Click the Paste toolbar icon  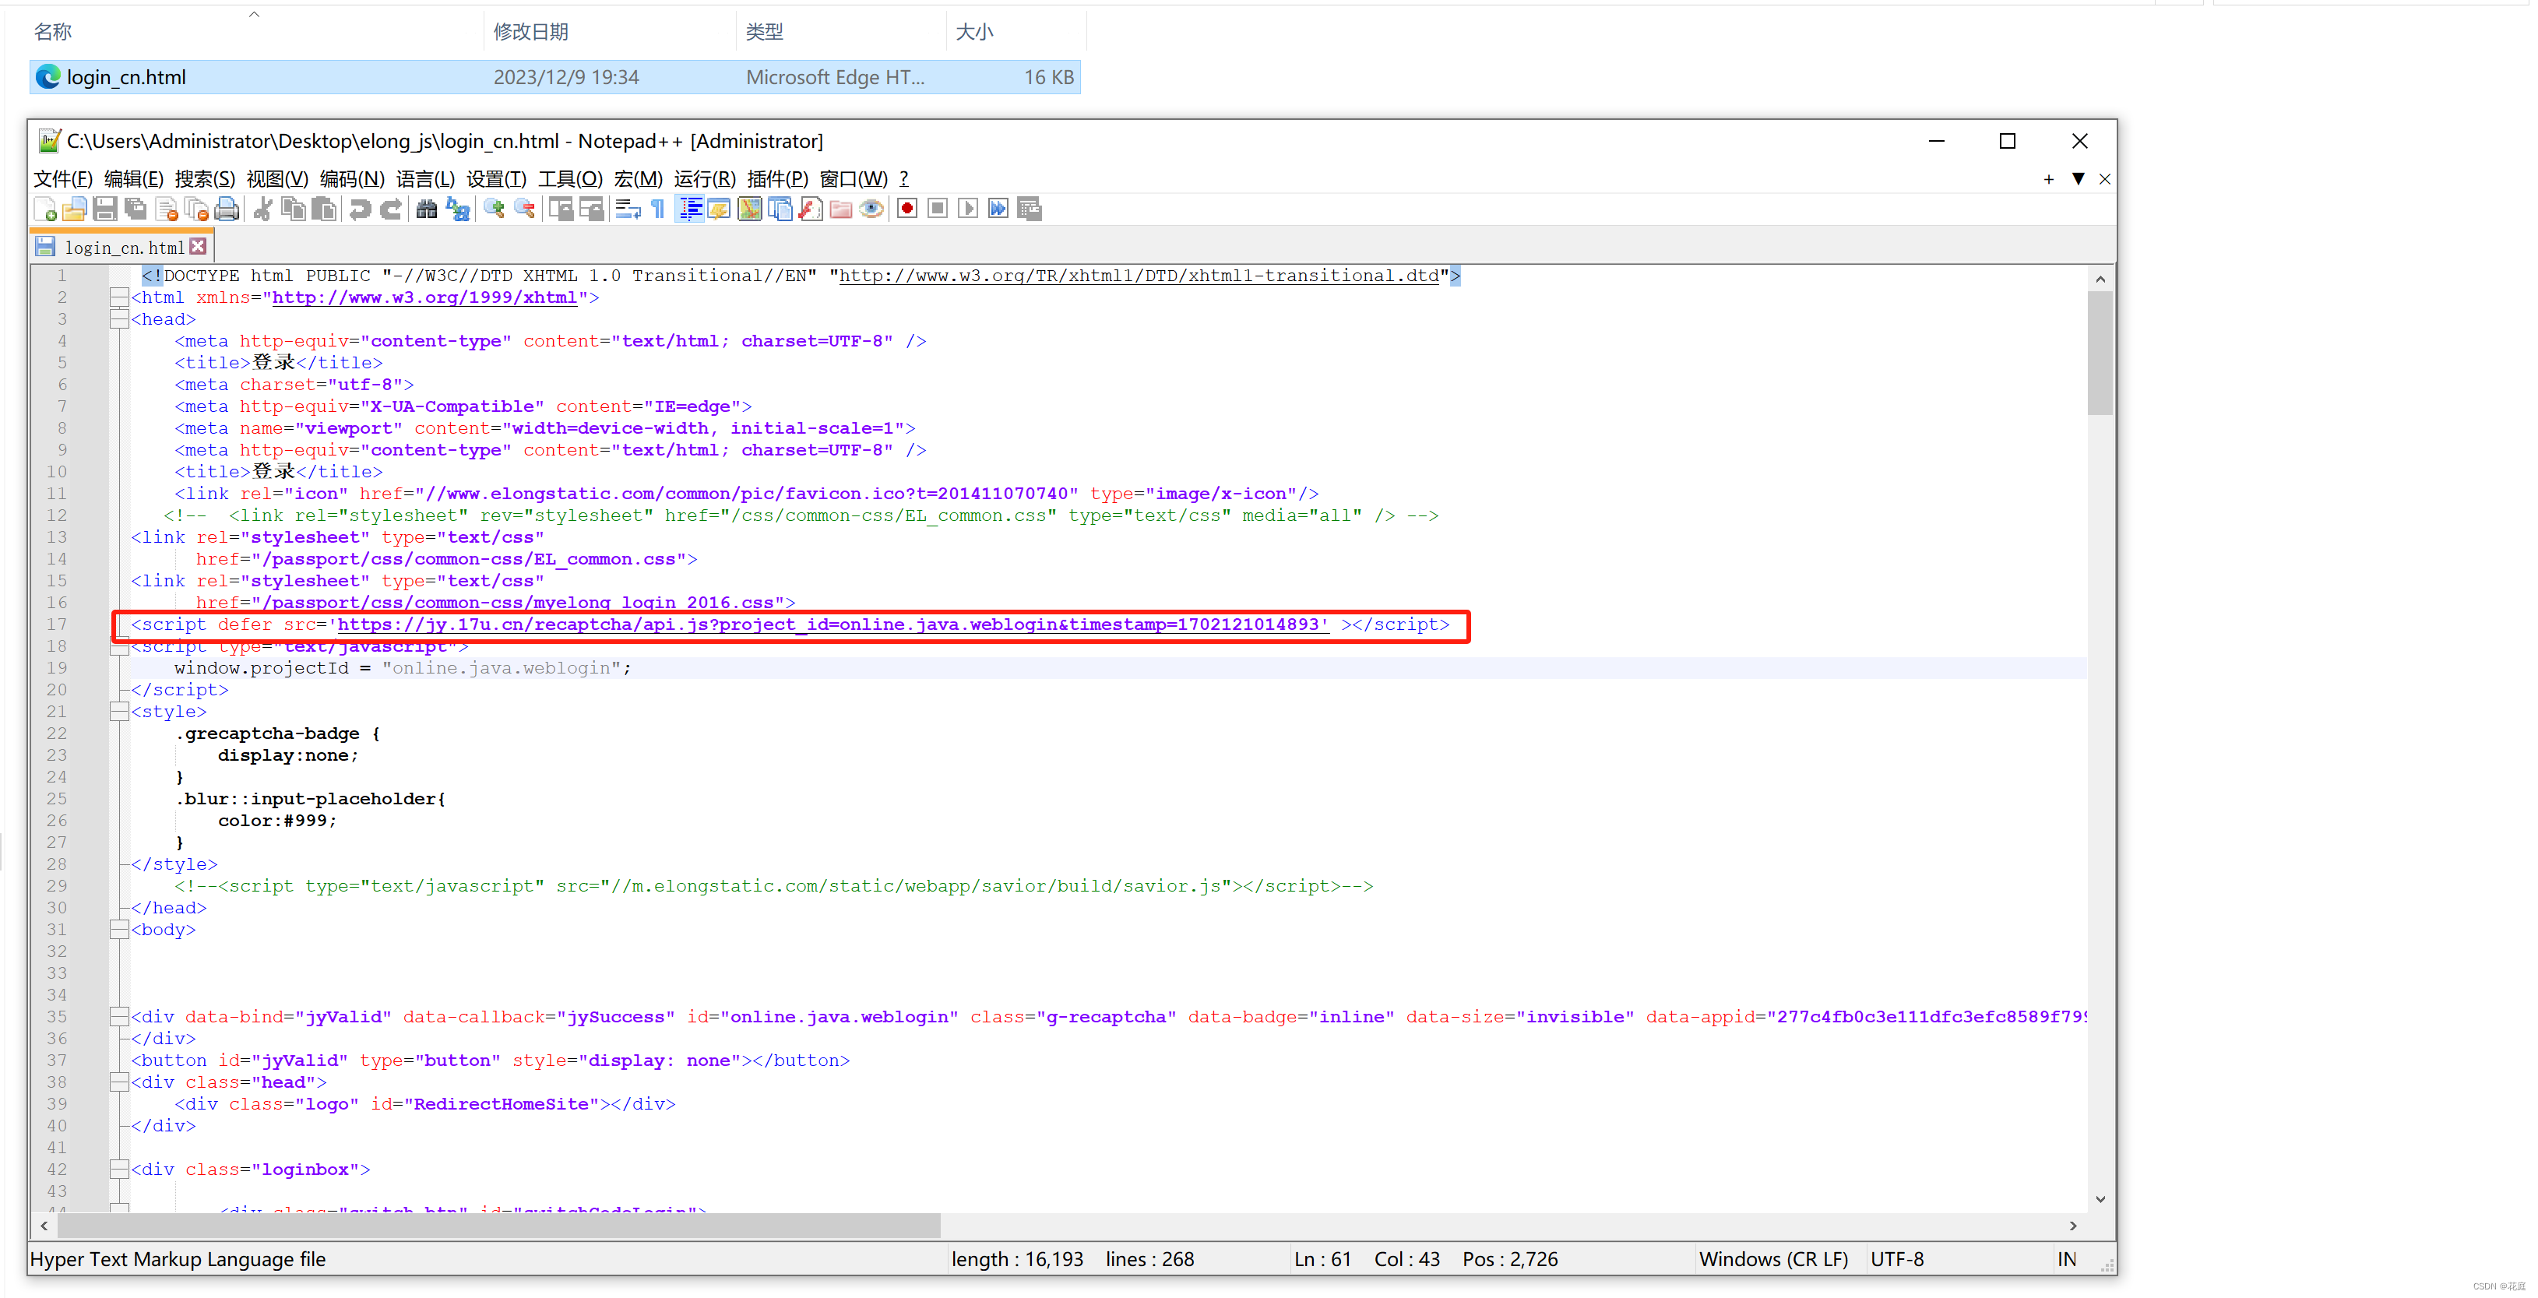tap(324, 209)
